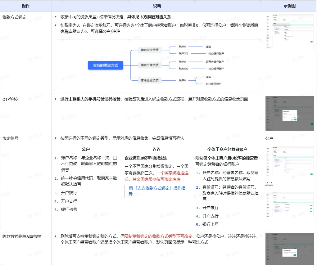This screenshot has height=265, width=317.
Task: Click the 示例图 column header
Action: pos(289,6)
